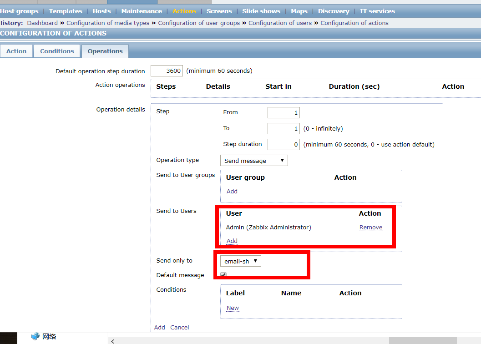
Task: Add a user group to recipients
Action: coord(232,192)
